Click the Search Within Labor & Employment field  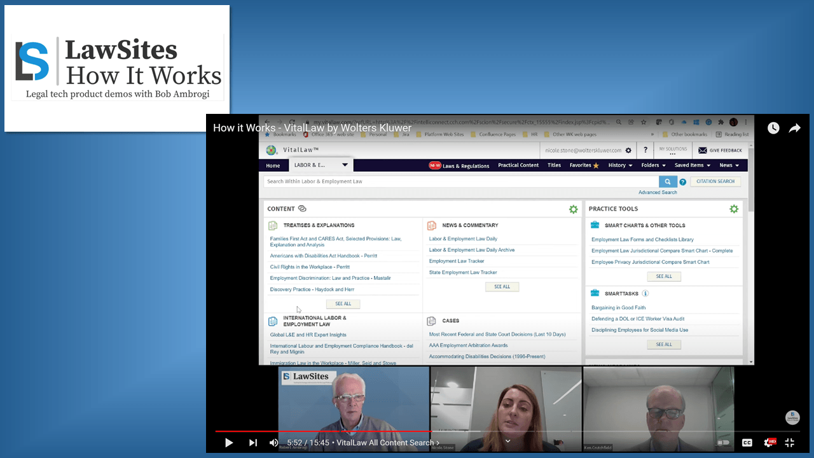click(461, 181)
